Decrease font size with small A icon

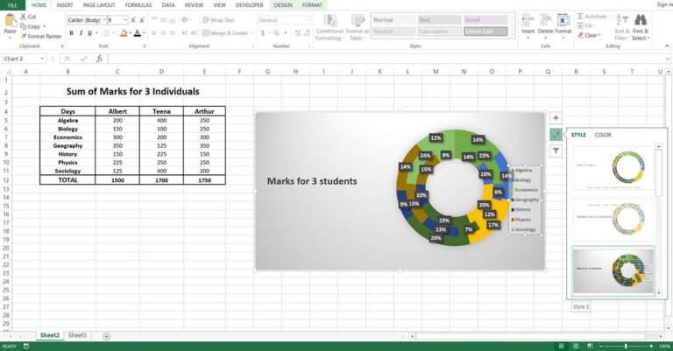(142, 20)
